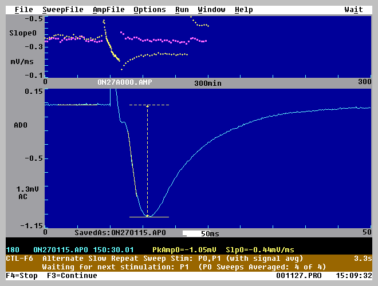Open the Help menu
This screenshot has width=378, height=286.
tap(243, 10)
